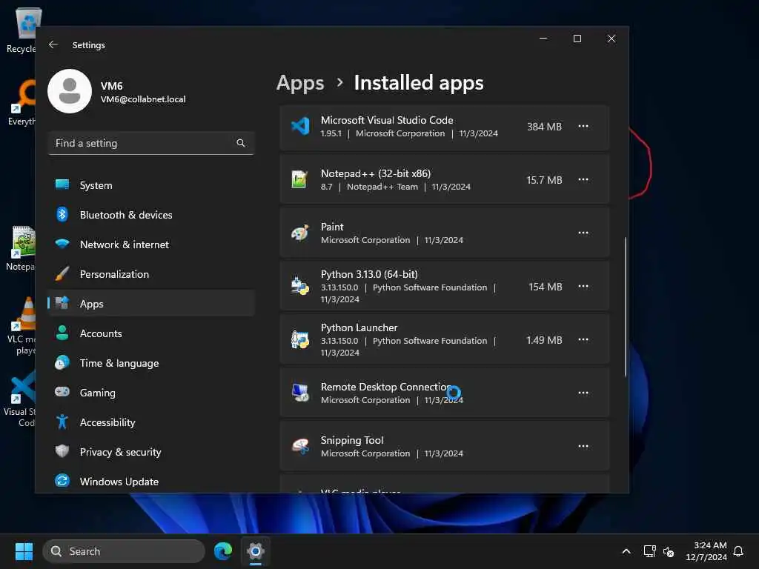
Task: Open more options for Snipping Tool
Action: [583, 446]
